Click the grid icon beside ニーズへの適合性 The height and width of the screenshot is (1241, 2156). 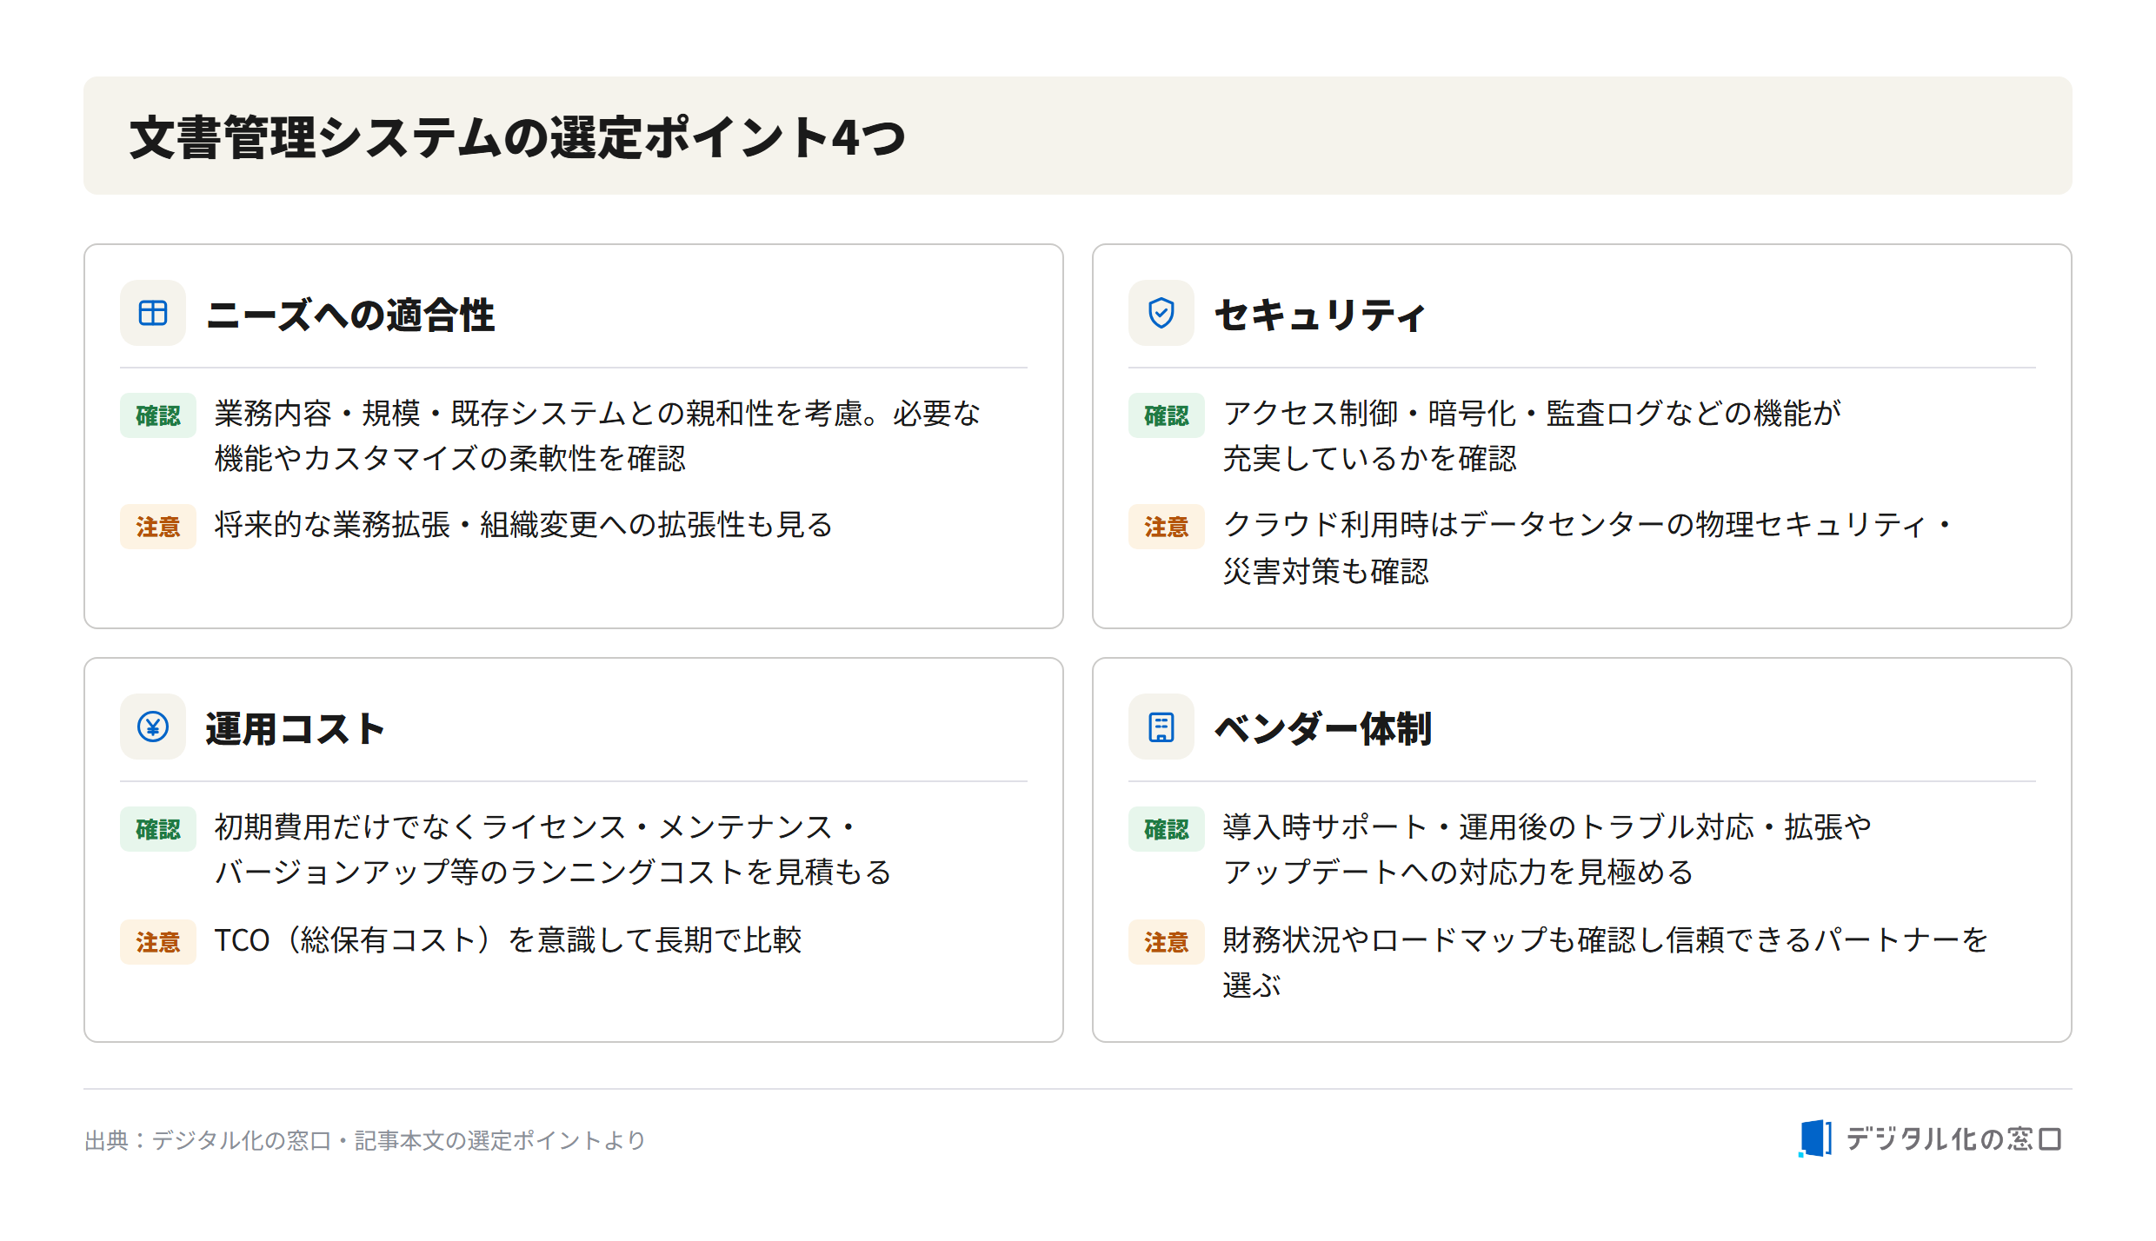pos(153,313)
